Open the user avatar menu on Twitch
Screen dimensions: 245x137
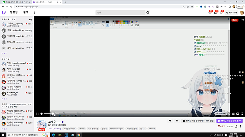[x=242, y=13]
